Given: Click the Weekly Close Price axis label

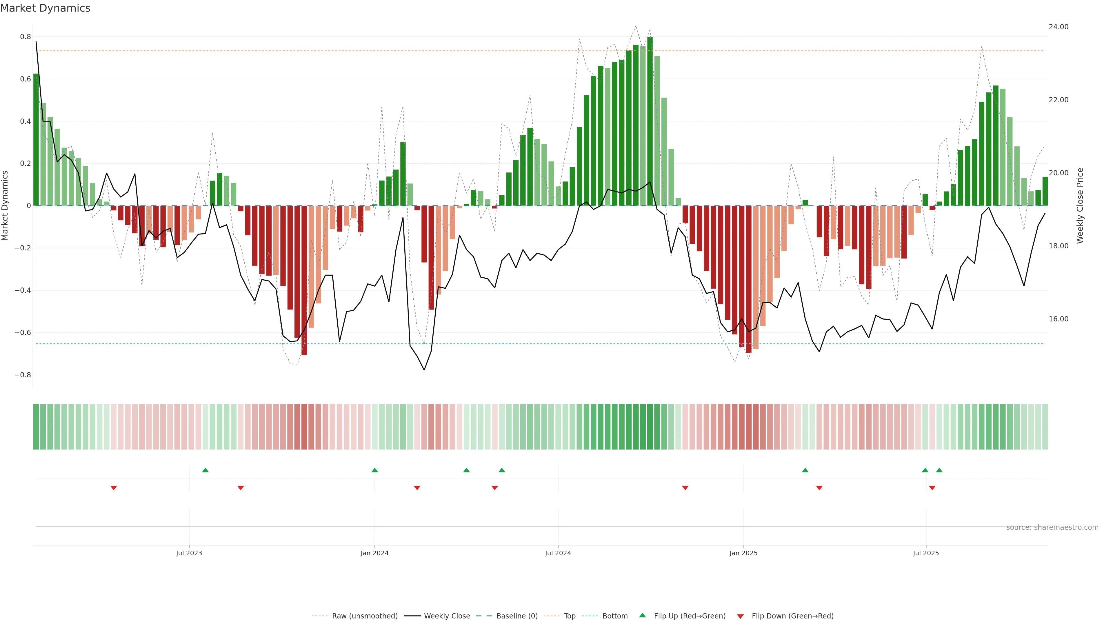Looking at the screenshot, I should 1080,206.
